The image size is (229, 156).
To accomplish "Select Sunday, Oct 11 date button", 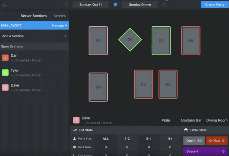I will pyautogui.click(x=91, y=5).
